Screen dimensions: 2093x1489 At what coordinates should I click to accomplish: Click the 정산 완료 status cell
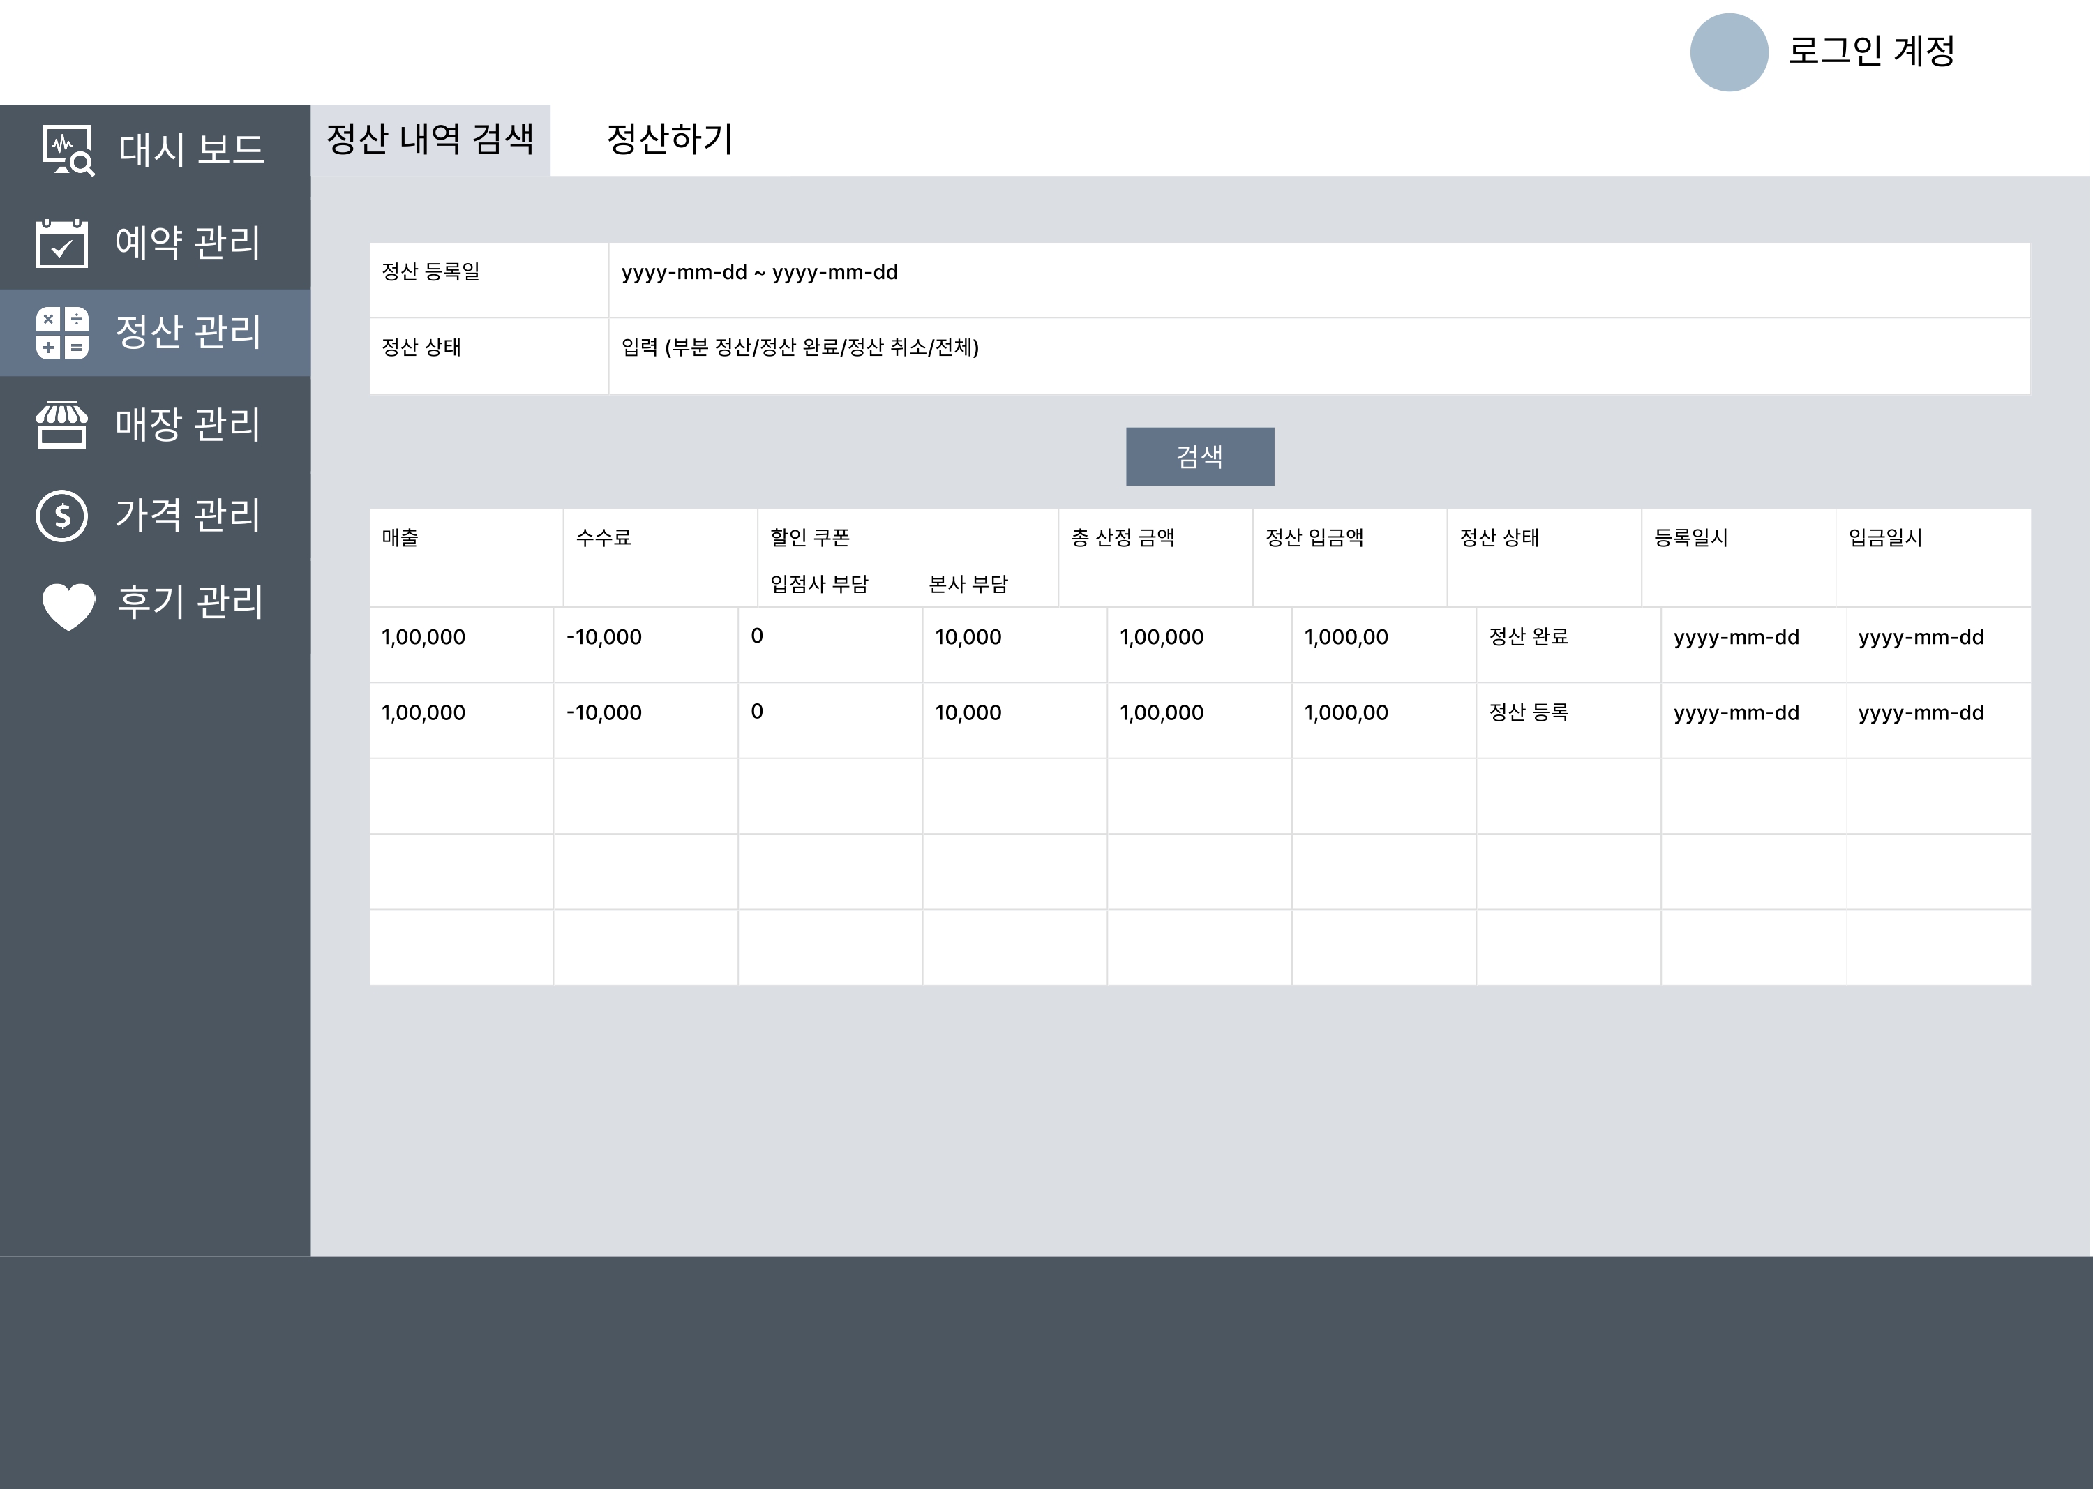click(x=1529, y=636)
